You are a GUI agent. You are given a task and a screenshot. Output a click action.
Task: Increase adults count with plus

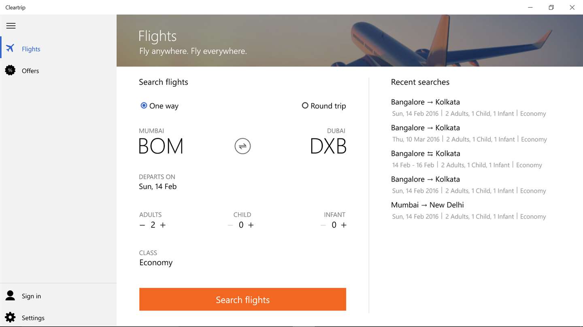point(163,225)
